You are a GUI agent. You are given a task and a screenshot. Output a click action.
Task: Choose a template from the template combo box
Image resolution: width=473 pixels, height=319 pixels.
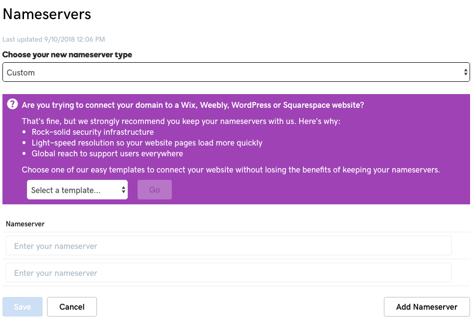(x=77, y=190)
